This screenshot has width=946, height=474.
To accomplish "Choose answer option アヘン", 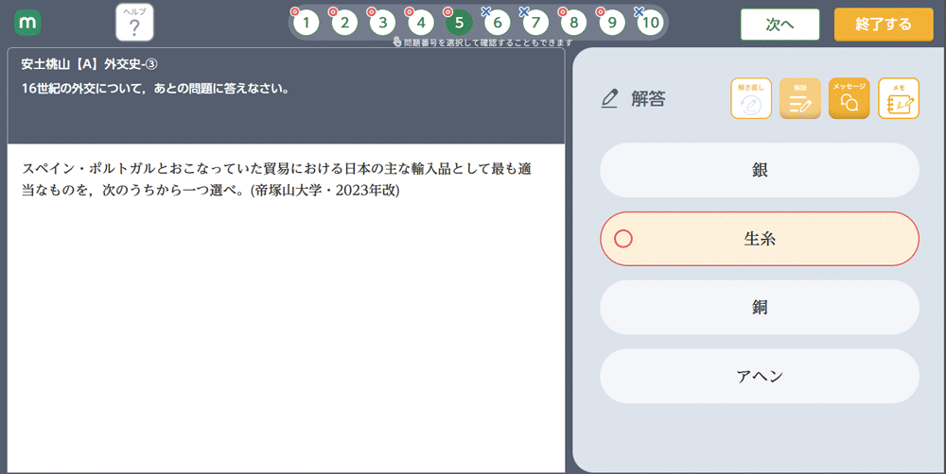I will pos(760,376).
